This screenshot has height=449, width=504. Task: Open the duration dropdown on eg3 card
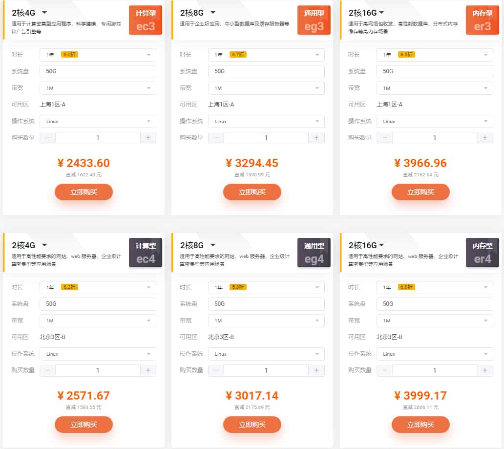266,55
